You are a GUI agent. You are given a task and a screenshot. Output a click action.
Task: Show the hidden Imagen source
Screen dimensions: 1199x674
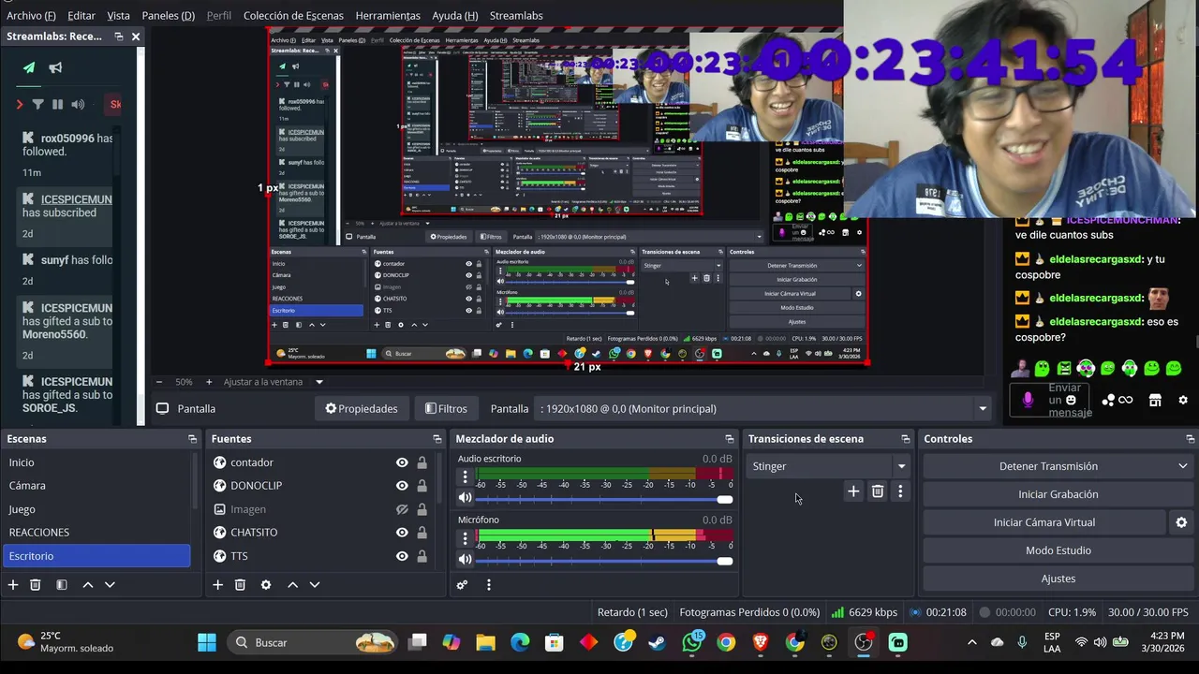click(x=402, y=509)
